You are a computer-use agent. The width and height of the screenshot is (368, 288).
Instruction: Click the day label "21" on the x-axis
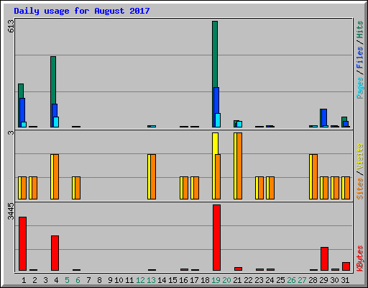[237, 280]
